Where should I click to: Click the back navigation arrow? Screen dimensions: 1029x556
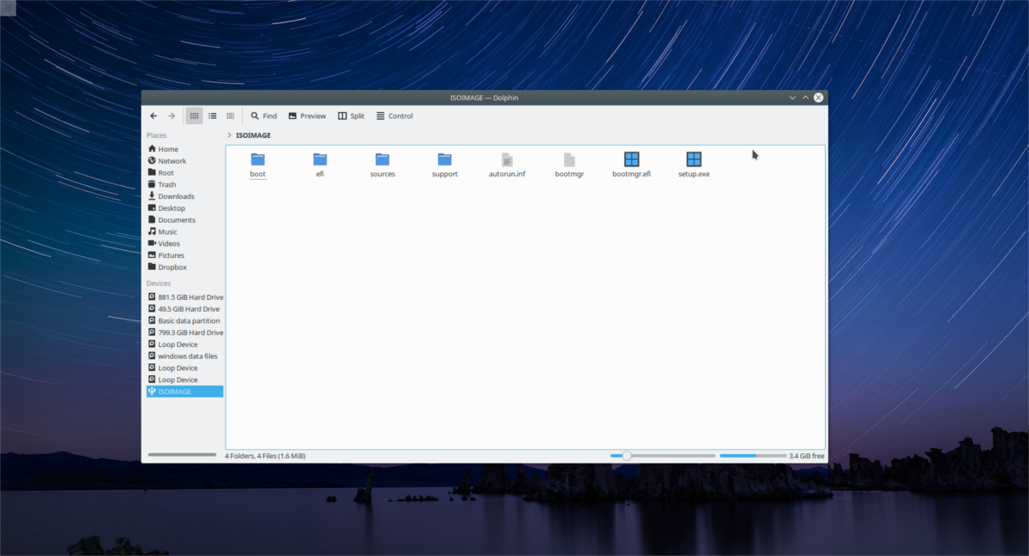(153, 116)
